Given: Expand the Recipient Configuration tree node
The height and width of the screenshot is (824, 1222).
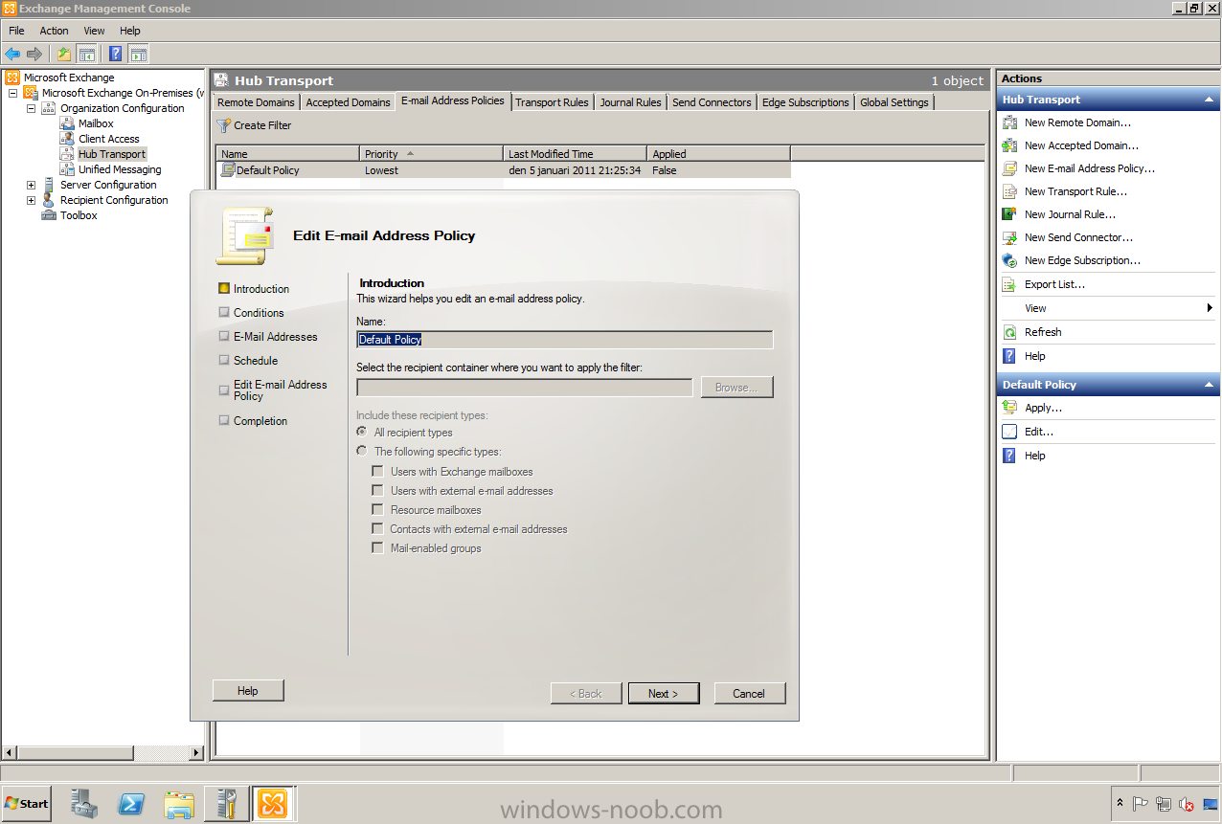Looking at the screenshot, I should tap(31, 200).
